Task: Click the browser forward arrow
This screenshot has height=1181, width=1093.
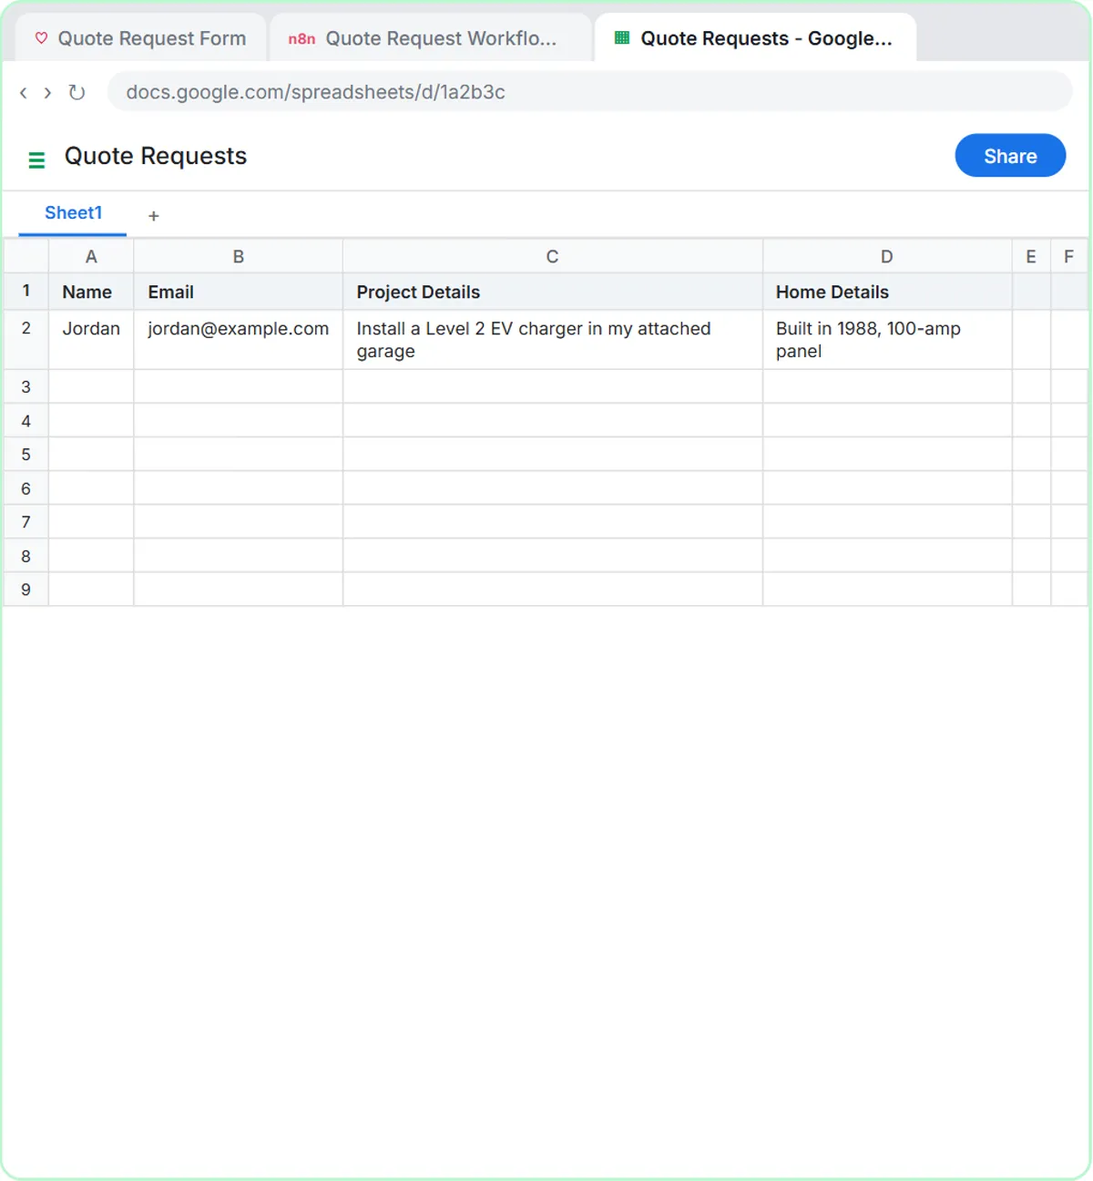Action: point(47,92)
